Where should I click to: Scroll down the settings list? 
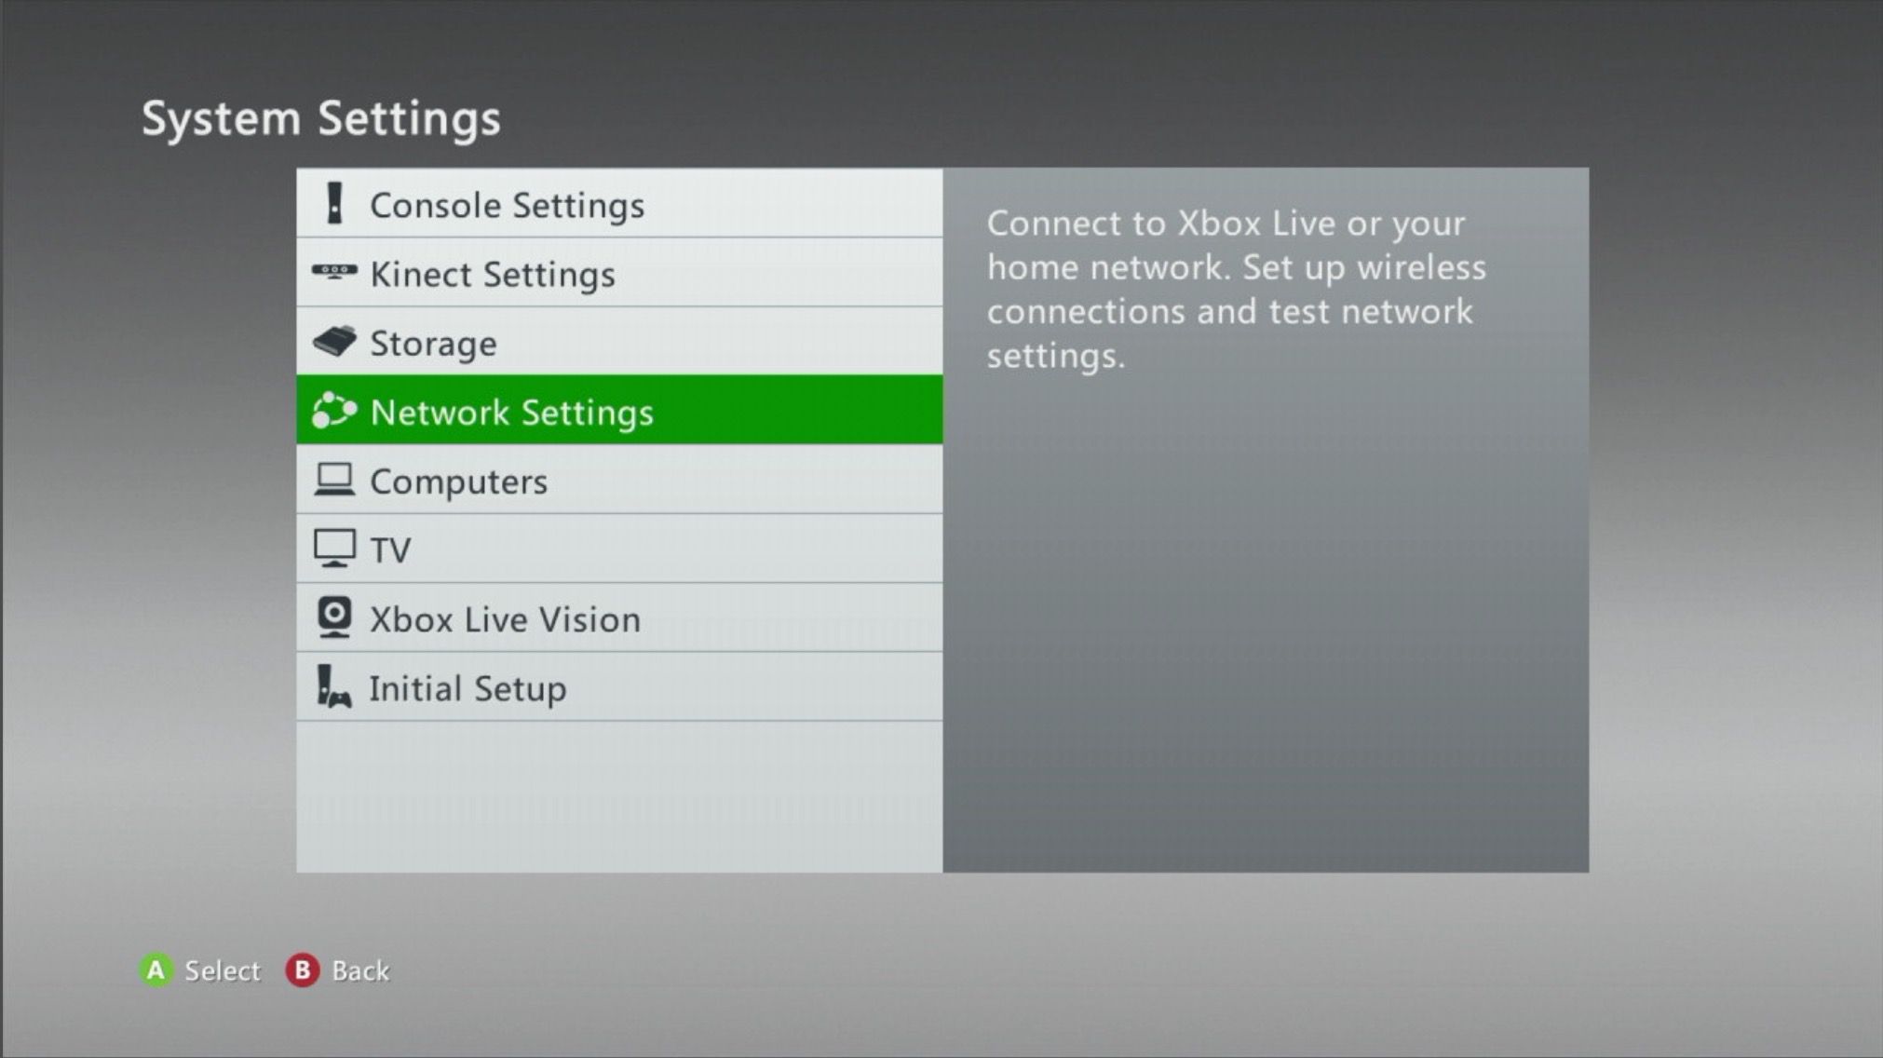[619, 802]
